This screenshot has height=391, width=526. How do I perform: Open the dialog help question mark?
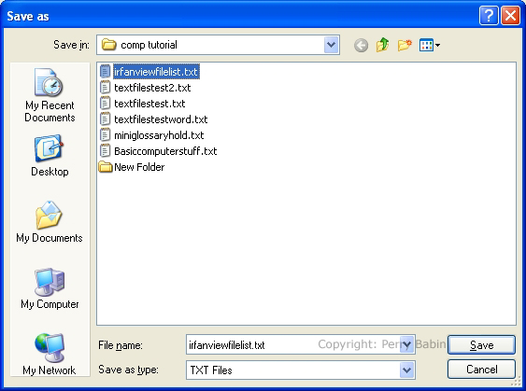tap(489, 16)
